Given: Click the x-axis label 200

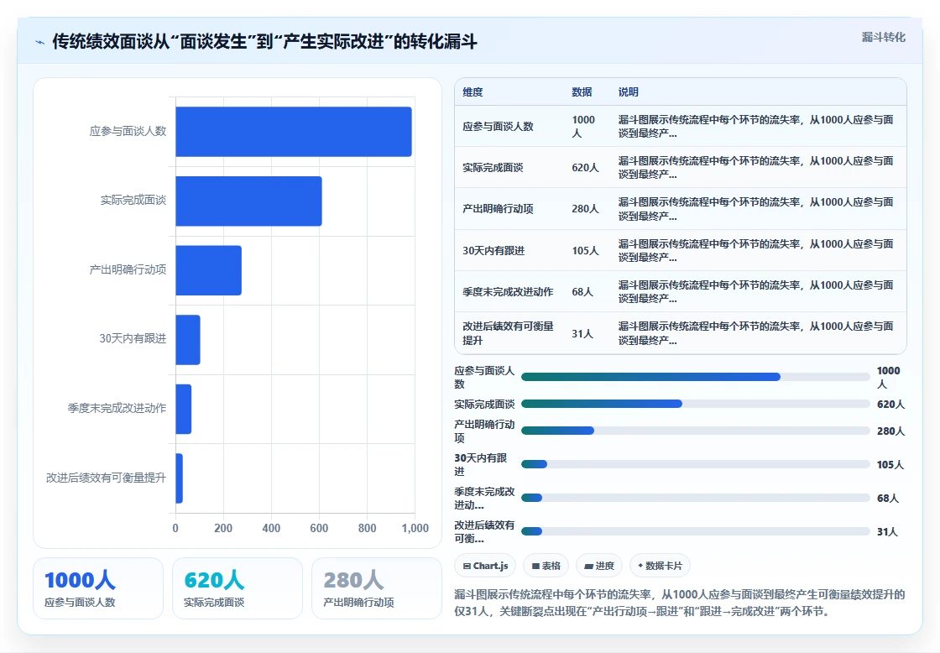Looking at the screenshot, I should (223, 528).
